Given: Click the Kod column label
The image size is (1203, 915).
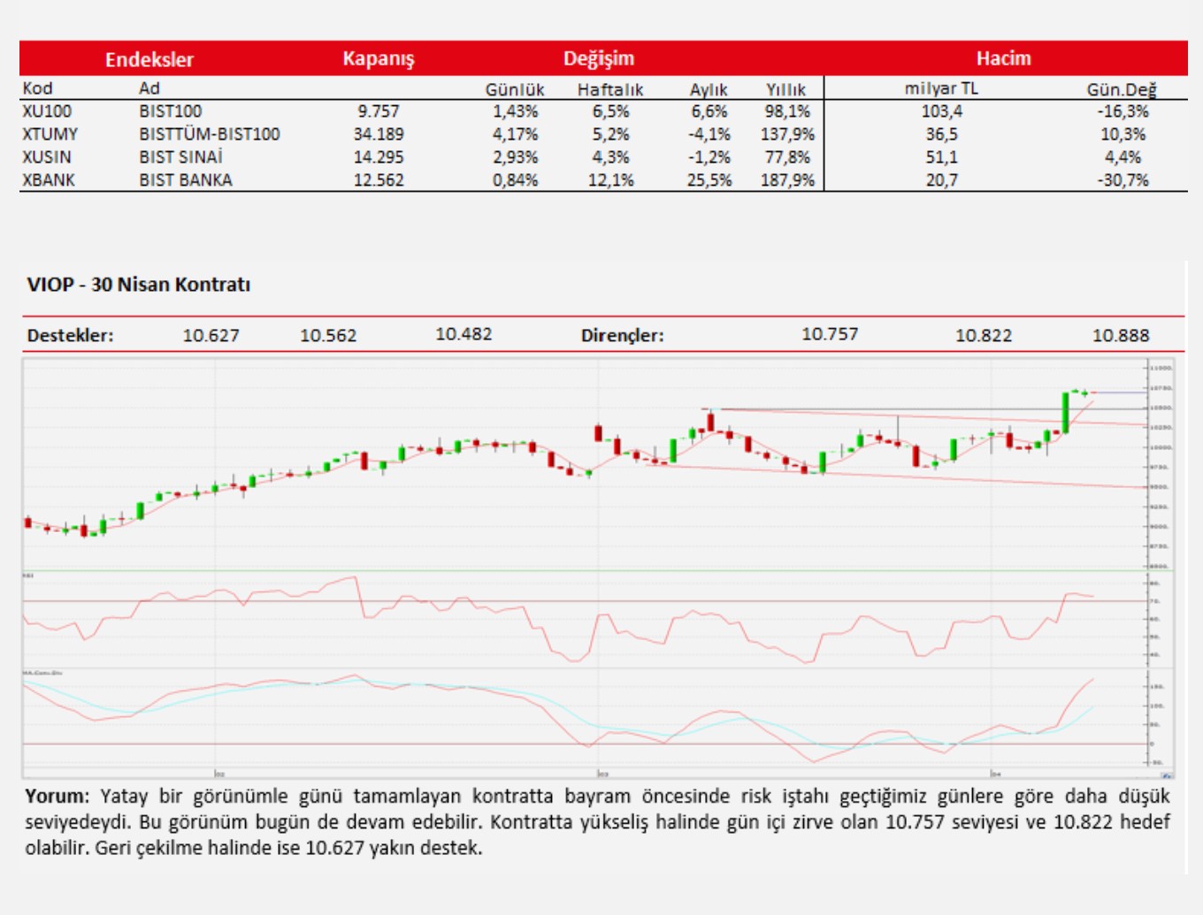Looking at the screenshot, I should click(x=37, y=88).
